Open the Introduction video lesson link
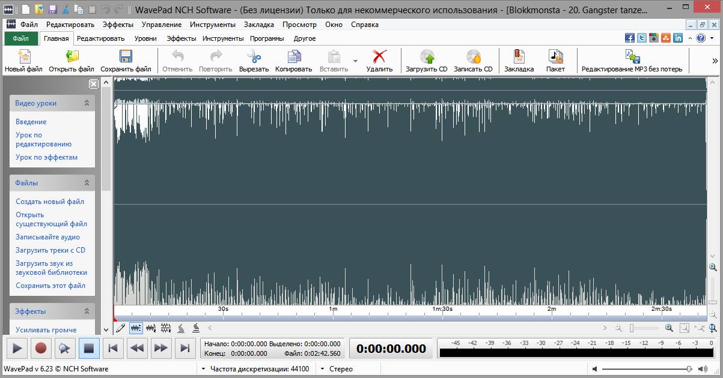 coord(31,122)
